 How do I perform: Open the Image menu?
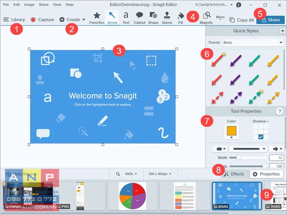(x=29, y=5)
